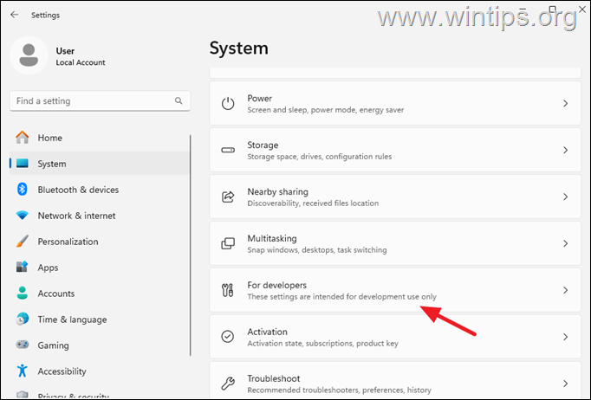This screenshot has height=400, width=591.
Task: Open Network & internet section
Action: (x=100, y=216)
